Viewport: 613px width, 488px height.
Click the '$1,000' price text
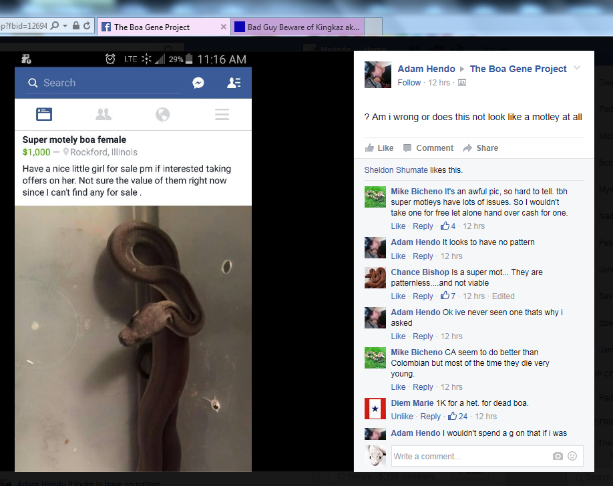pyautogui.click(x=36, y=152)
